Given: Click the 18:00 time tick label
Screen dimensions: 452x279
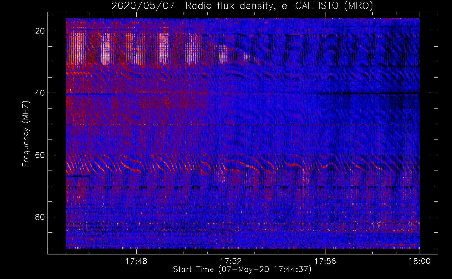Looking at the screenshot, I should tap(420, 261).
